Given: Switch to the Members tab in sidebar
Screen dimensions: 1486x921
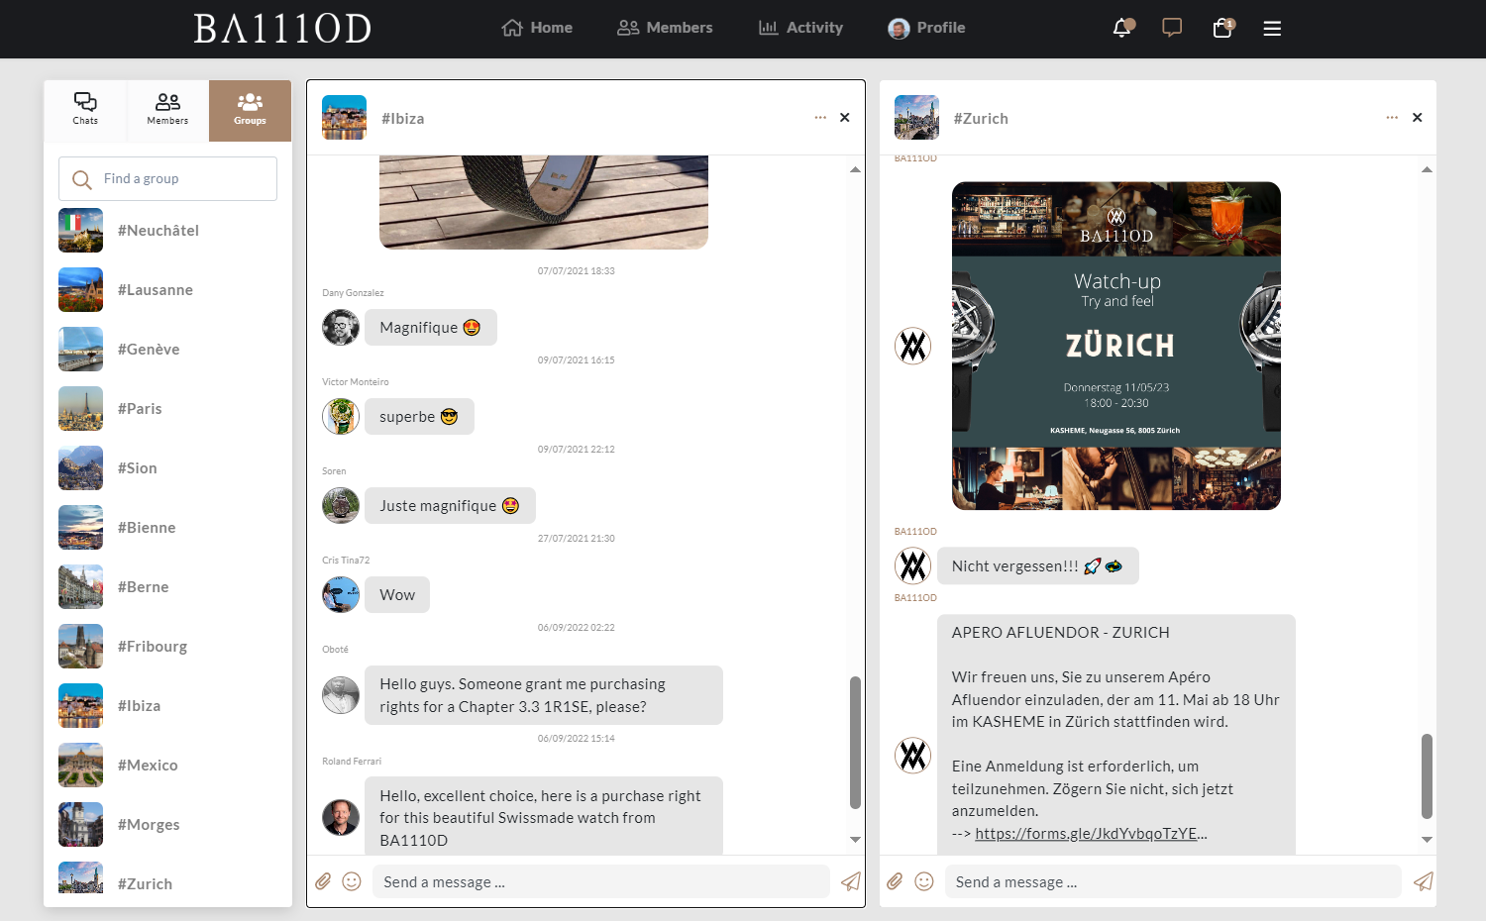Looking at the screenshot, I should point(167,109).
